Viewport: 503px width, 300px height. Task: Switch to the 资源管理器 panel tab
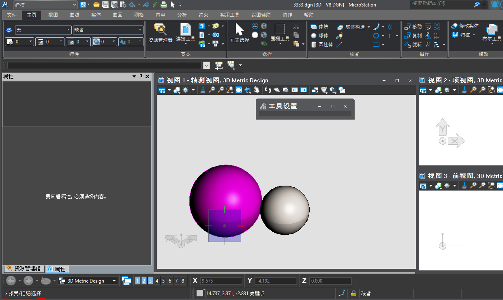coord(24,269)
